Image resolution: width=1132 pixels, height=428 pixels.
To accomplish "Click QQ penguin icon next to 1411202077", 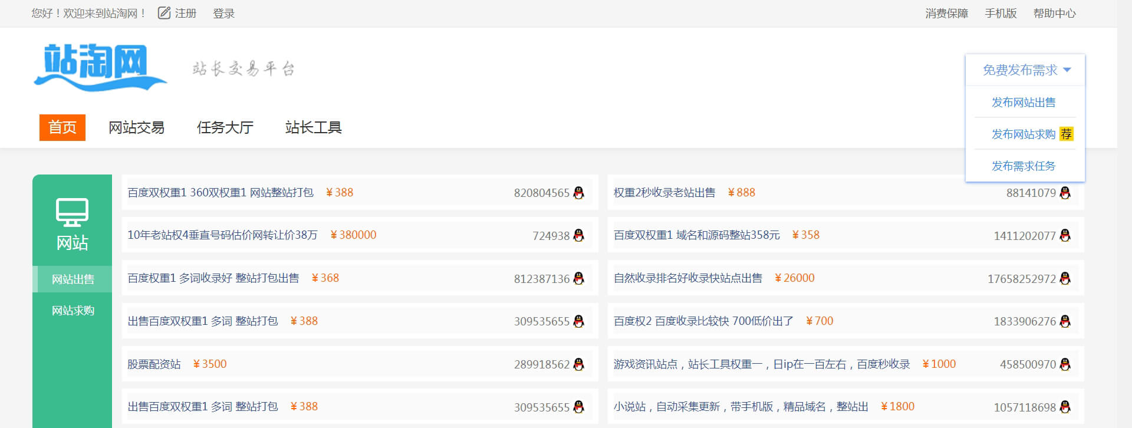I will [x=1065, y=235].
